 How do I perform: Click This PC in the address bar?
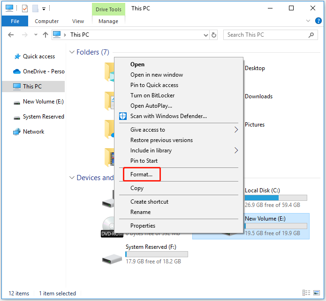coord(80,35)
